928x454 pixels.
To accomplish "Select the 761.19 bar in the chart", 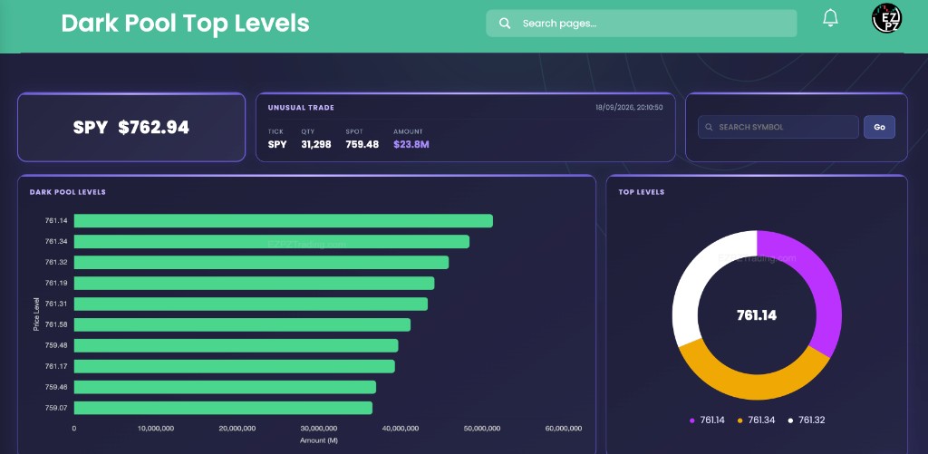I will pos(254,283).
